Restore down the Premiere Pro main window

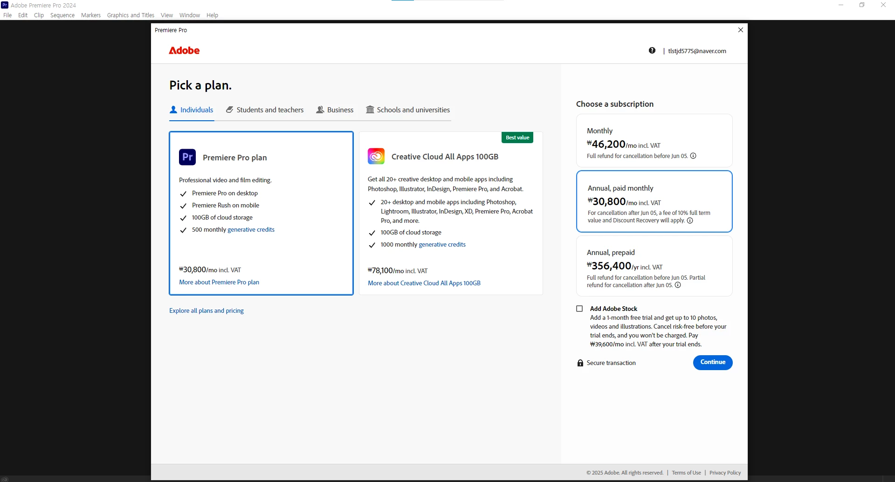[862, 5]
